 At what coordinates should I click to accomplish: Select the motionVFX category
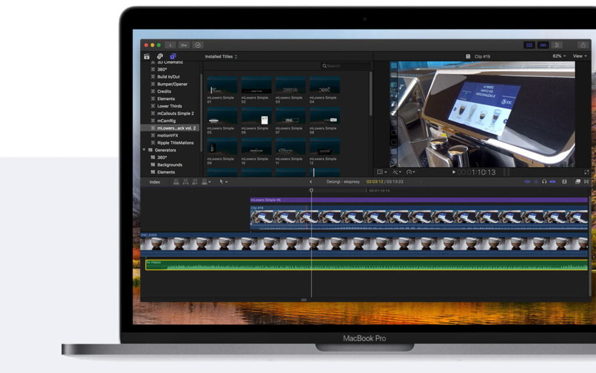[x=167, y=135]
